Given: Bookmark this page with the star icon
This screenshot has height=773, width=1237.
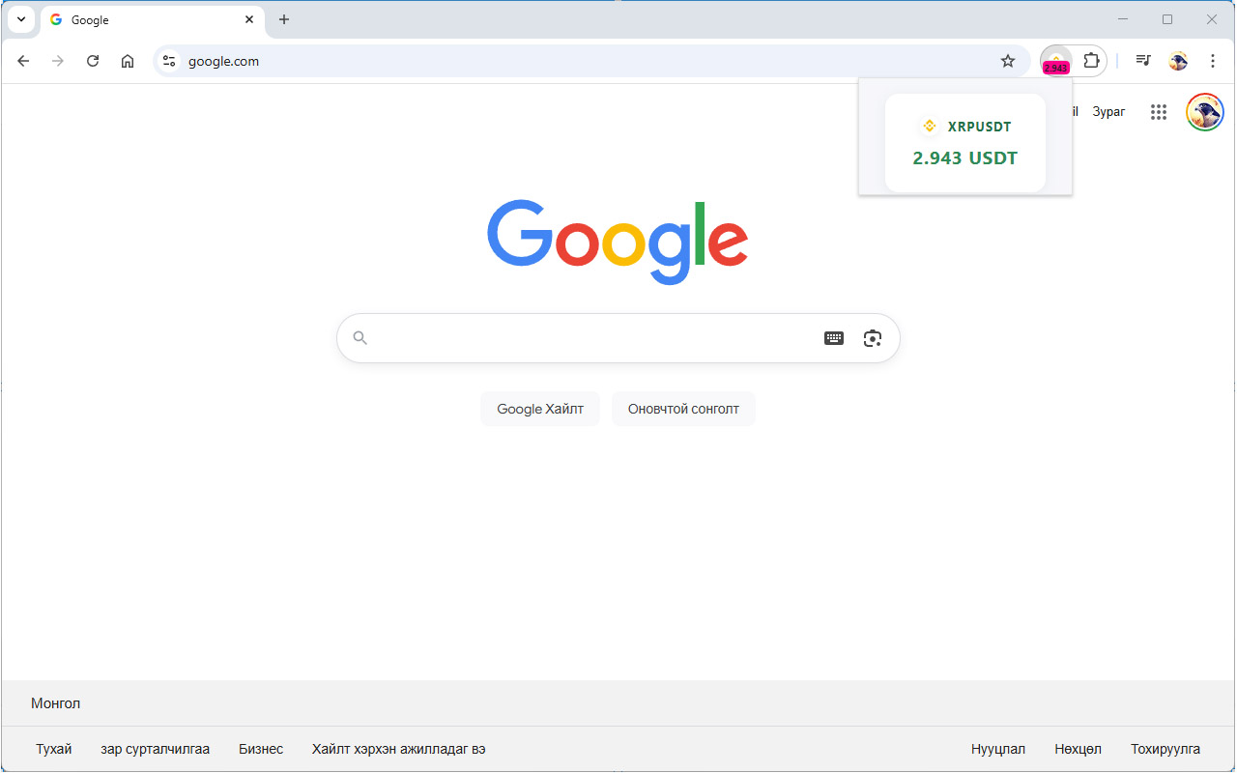Looking at the screenshot, I should pos(1008,61).
